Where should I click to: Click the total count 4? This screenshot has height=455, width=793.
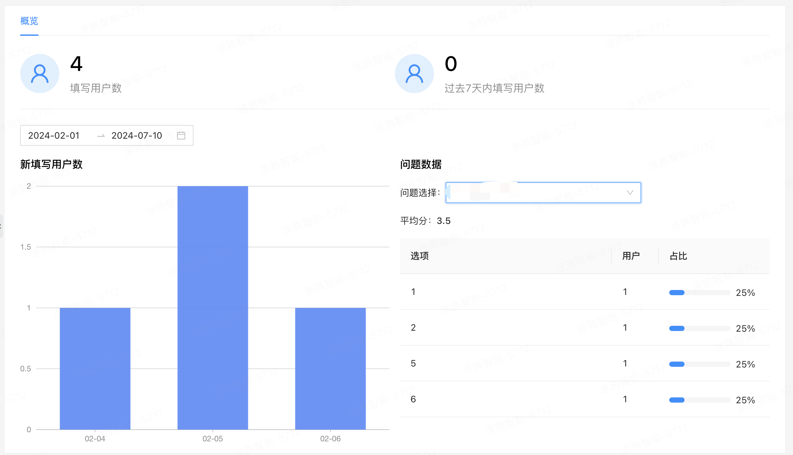[77, 64]
